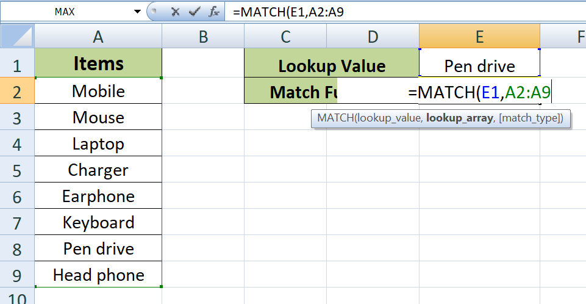Click the Keyboard cell
Screen dimensions: 586x304
(x=98, y=222)
